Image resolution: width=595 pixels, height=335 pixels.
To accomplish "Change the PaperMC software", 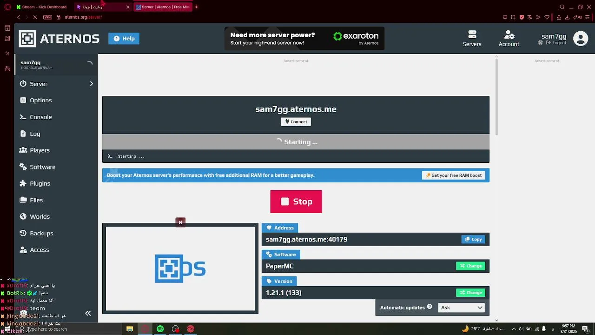I will 470,266.
